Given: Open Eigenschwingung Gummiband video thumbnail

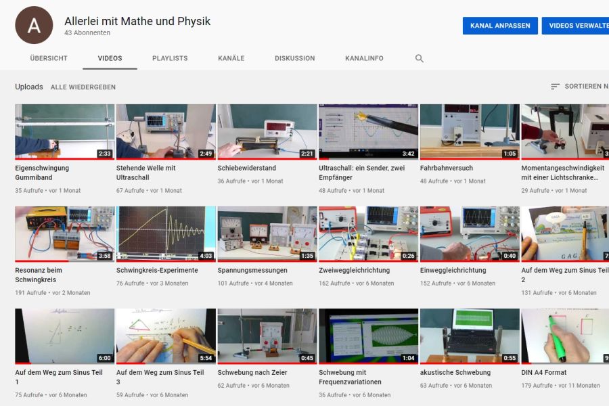Looking at the screenshot, I should tap(65, 132).
